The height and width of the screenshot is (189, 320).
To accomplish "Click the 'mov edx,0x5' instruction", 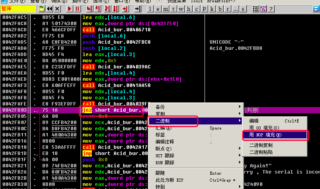I will 100,61.
